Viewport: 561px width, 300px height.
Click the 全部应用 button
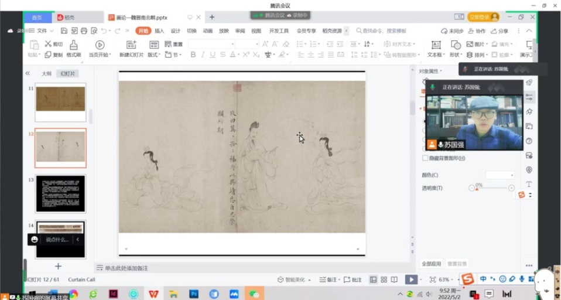coord(431,264)
